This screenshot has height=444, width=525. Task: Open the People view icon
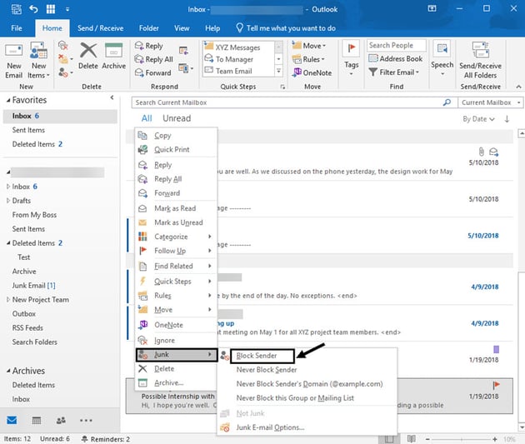pyautogui.click(x=60, y=421)
